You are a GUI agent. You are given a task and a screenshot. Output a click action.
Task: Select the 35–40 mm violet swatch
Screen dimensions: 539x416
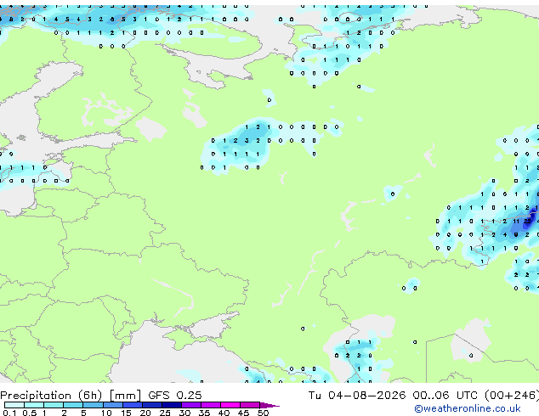tap(211, 405)
